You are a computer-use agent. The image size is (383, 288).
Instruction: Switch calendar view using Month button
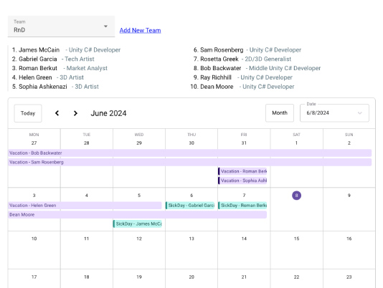coord(280,113)
